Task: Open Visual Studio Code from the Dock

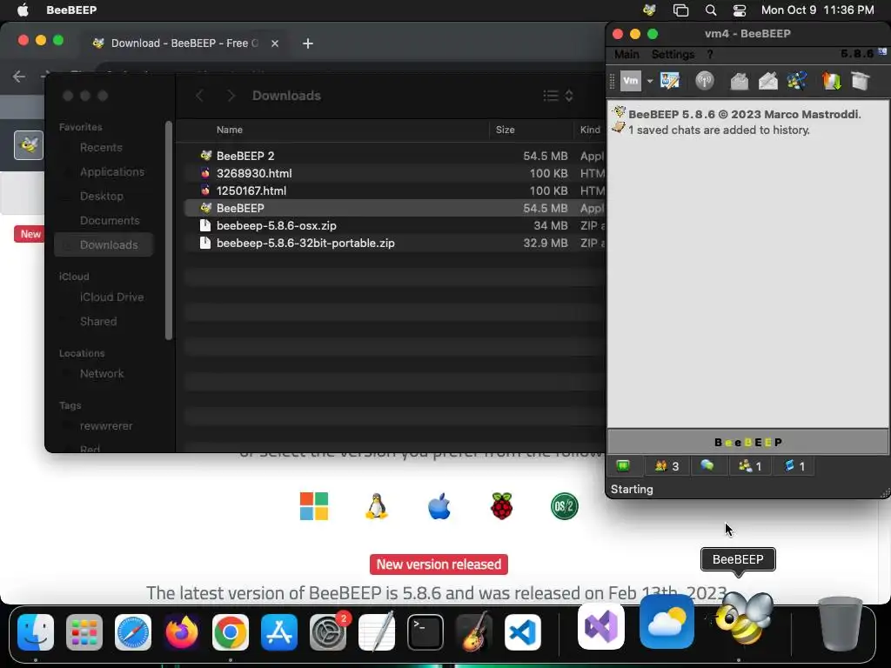Action: tap(523, 632)
